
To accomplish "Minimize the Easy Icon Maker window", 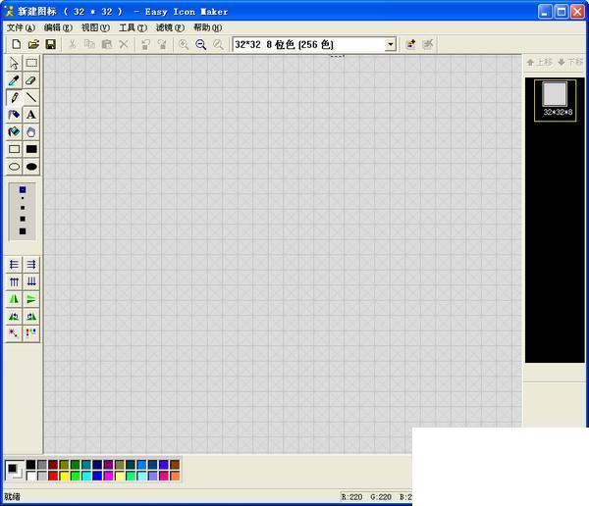I will point(545,12).
